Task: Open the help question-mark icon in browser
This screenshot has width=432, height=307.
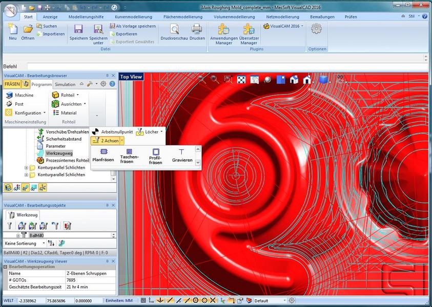Action: click(112, 84)
